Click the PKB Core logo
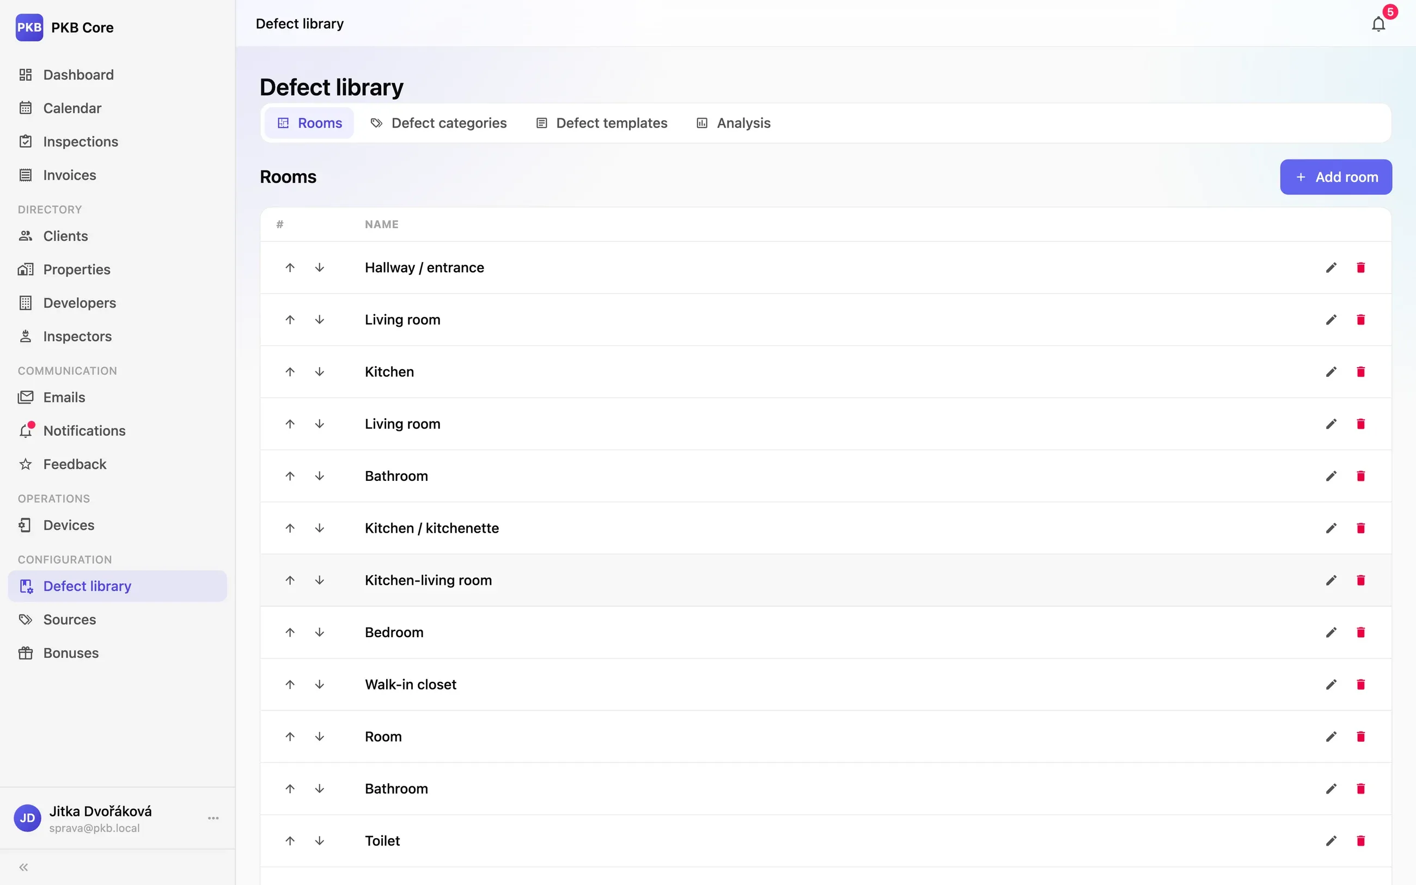1416x885 pixels. tap(29, 28)
